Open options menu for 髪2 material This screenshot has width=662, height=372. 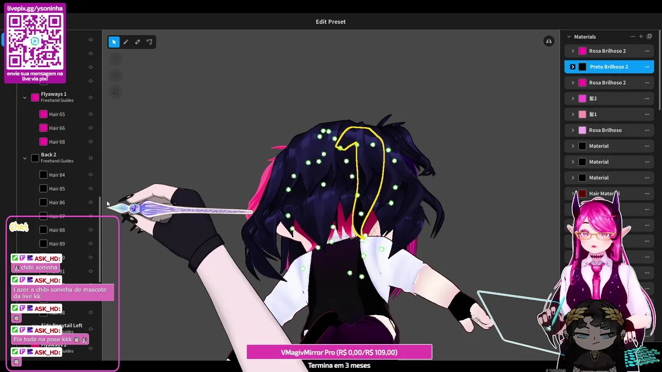(x=647, y=98)
